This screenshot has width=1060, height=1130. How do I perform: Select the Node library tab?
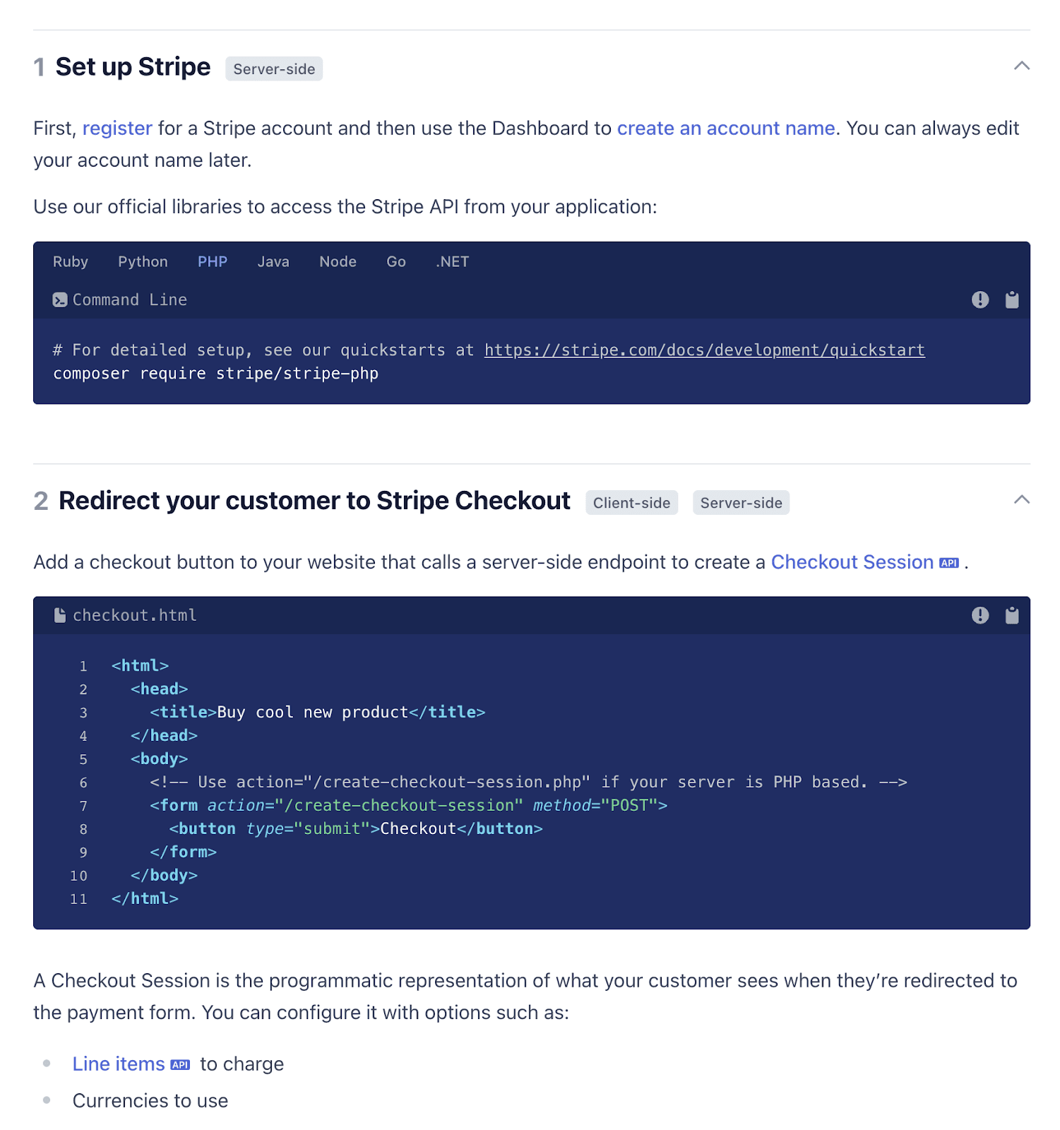tap(338, 261)
